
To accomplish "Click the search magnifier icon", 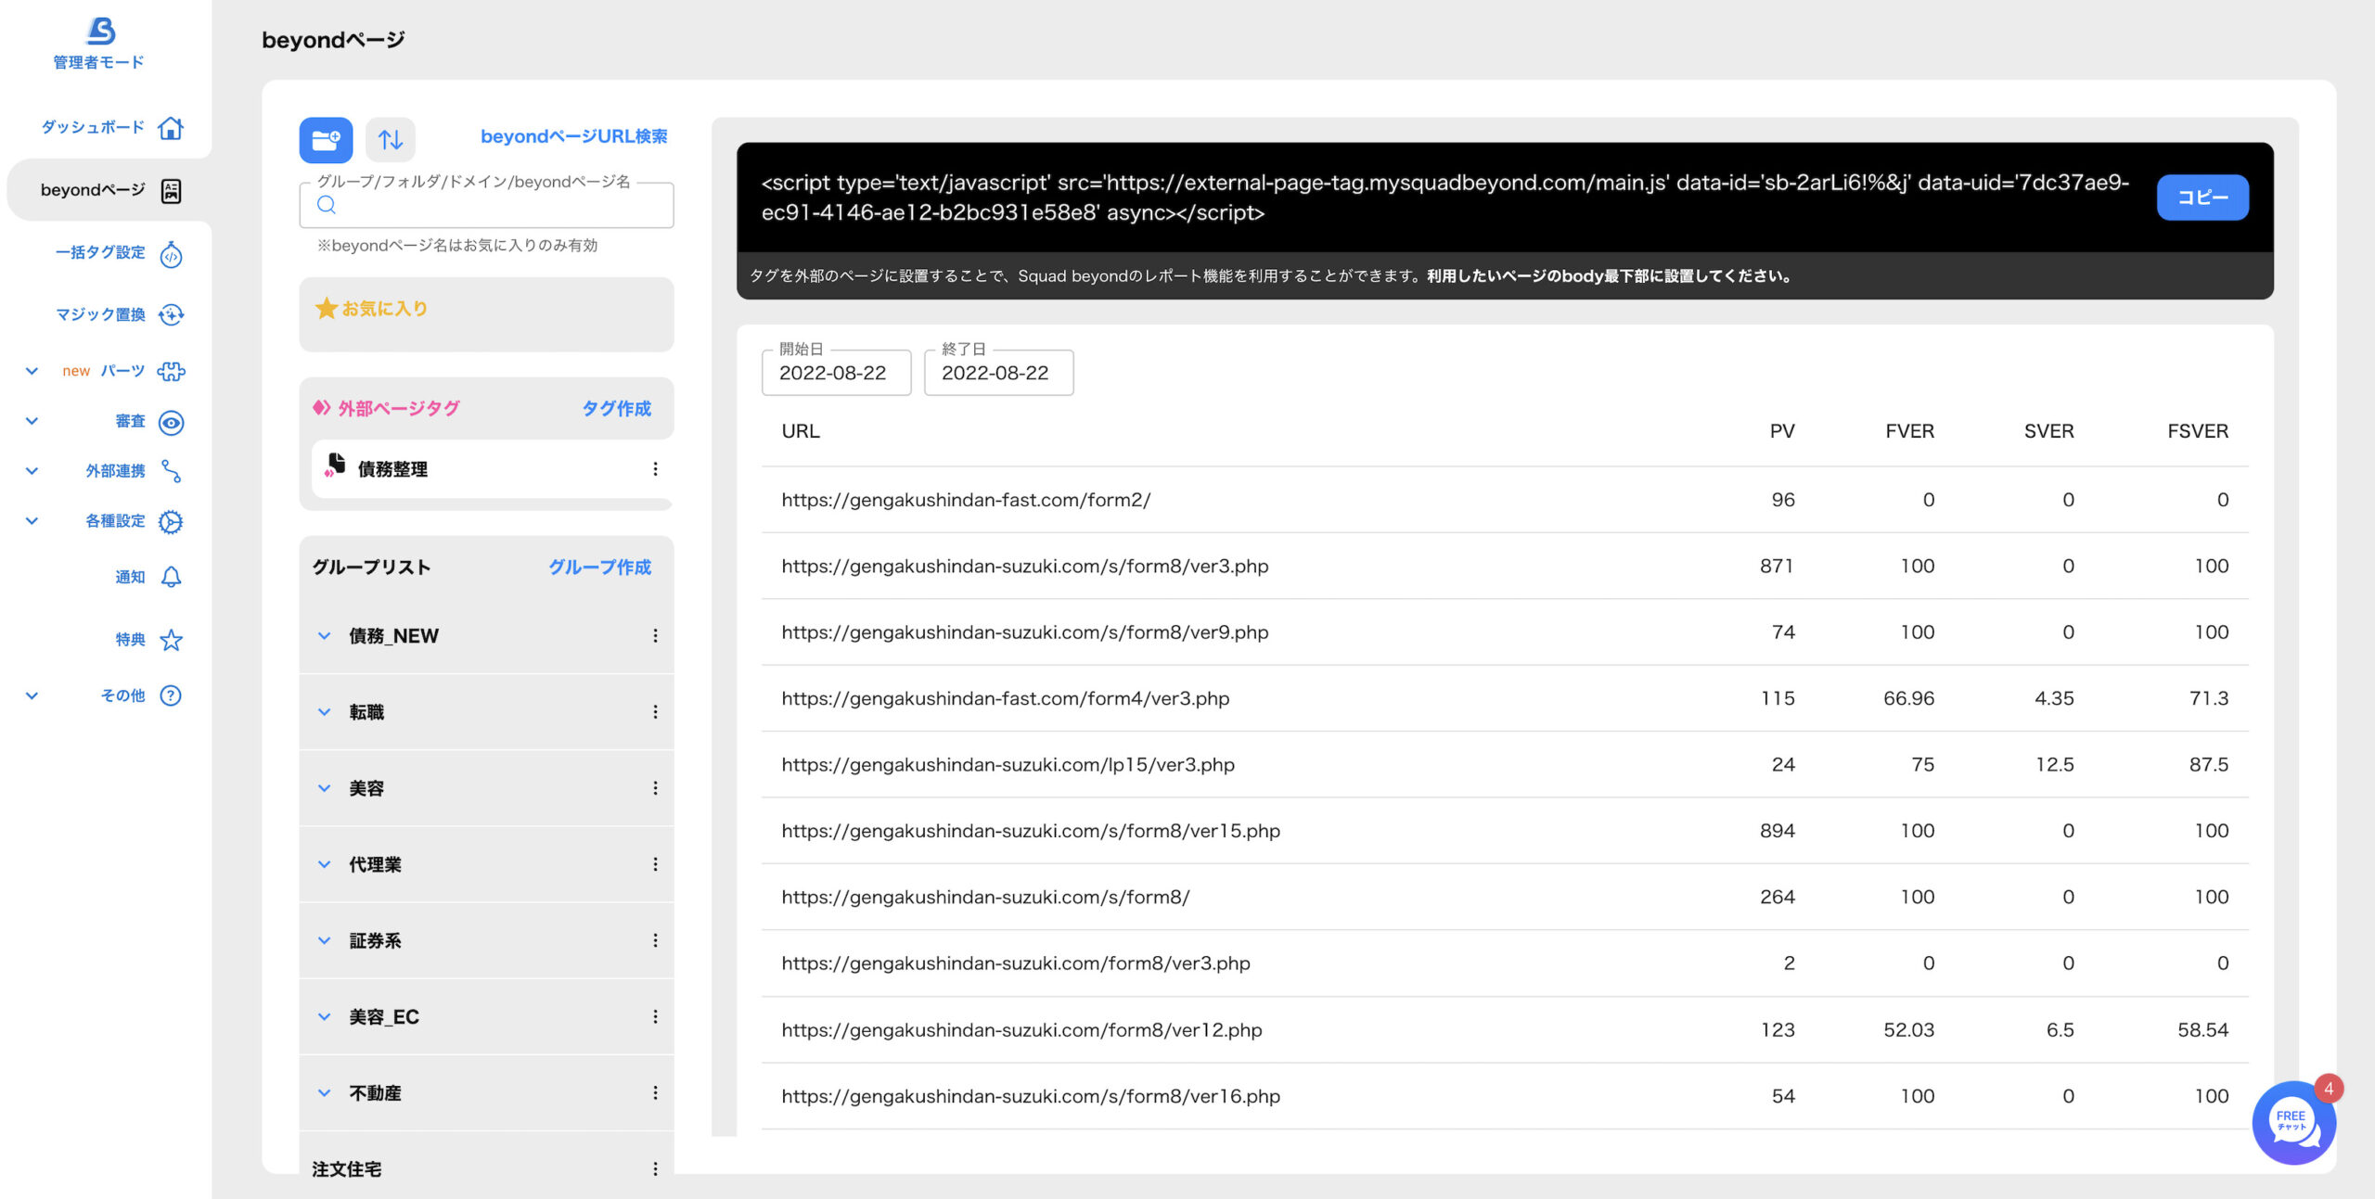I will 327,205.
